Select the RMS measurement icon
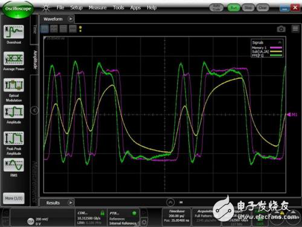302x227 pixels. click(14, 165)
